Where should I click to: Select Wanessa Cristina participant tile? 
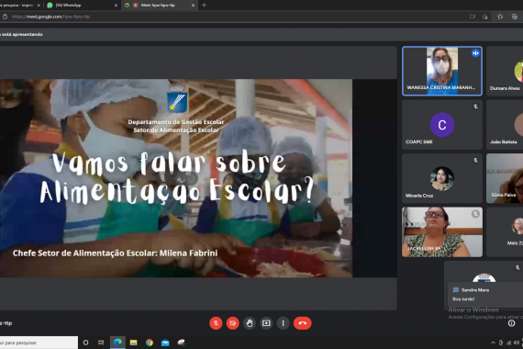[x=442, y=71]
